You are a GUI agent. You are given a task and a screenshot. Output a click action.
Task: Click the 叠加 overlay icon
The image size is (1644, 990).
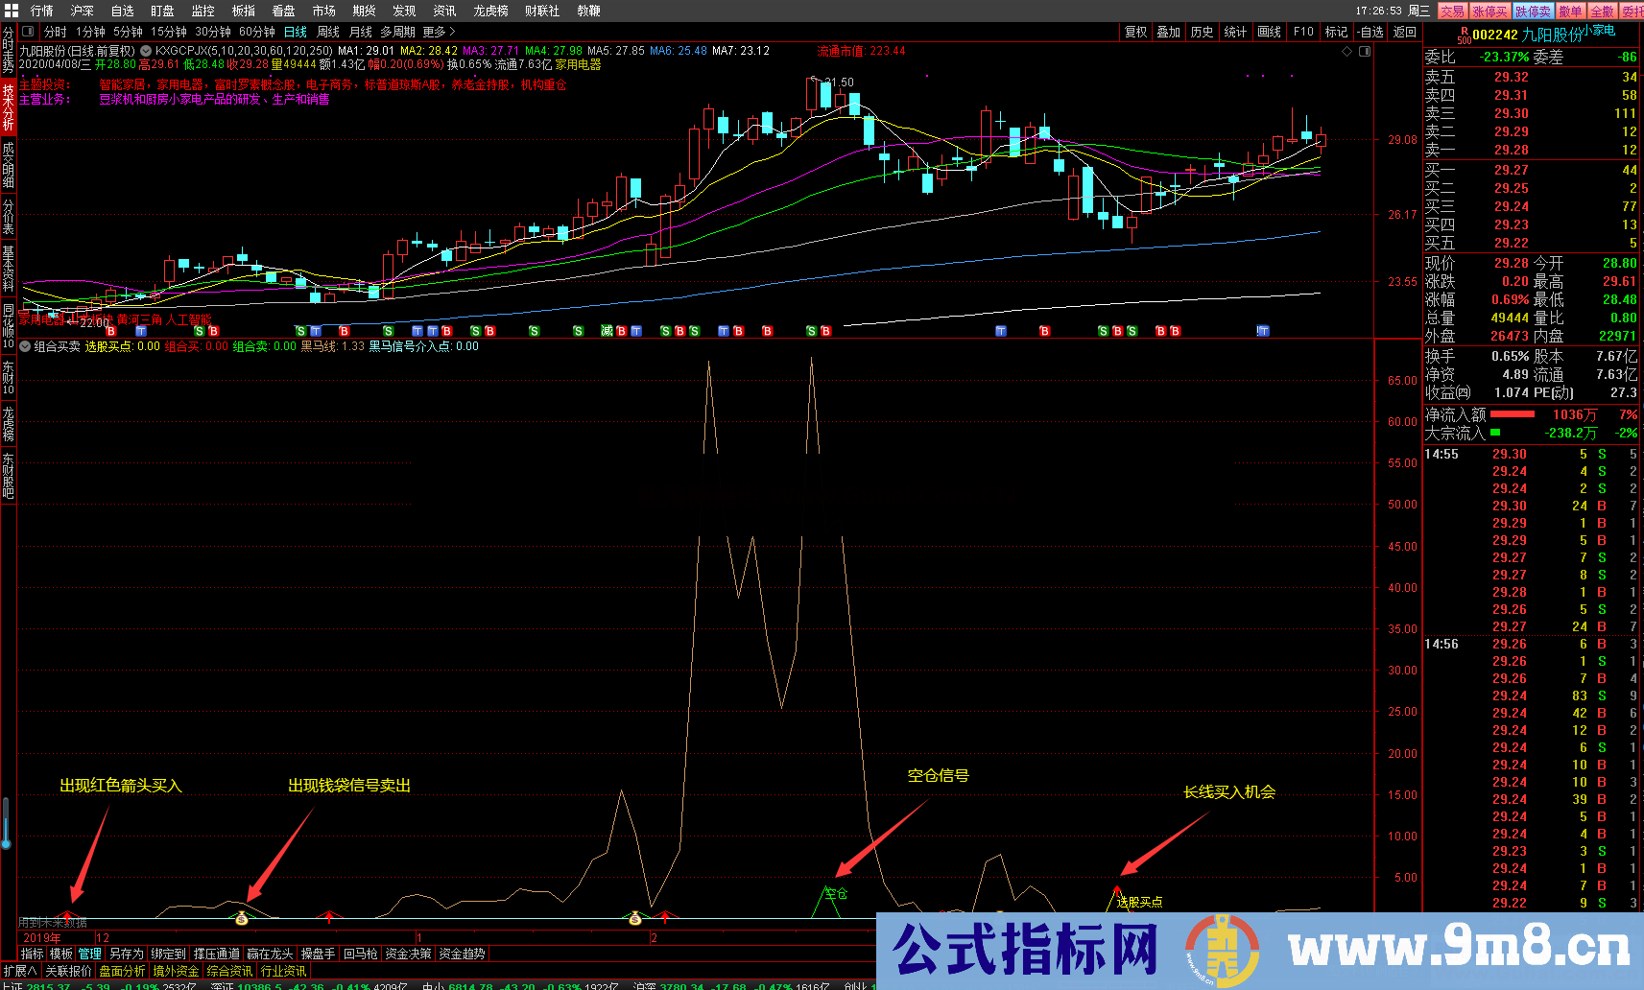(1168, 31)
